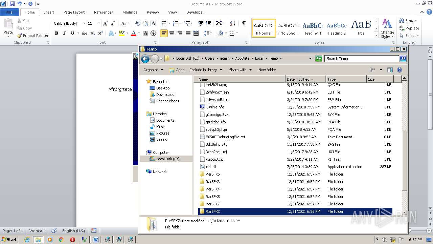The image size is (433, 244).
Task: Open Organize dropdown in Explorer
Action: pyautogui.click(x=153, y=70)
